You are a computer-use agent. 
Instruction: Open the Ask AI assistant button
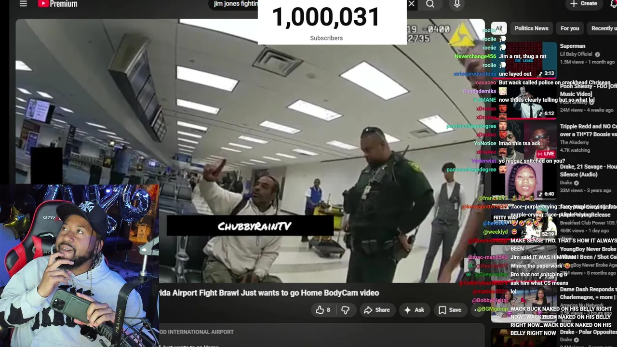[414, 310]
